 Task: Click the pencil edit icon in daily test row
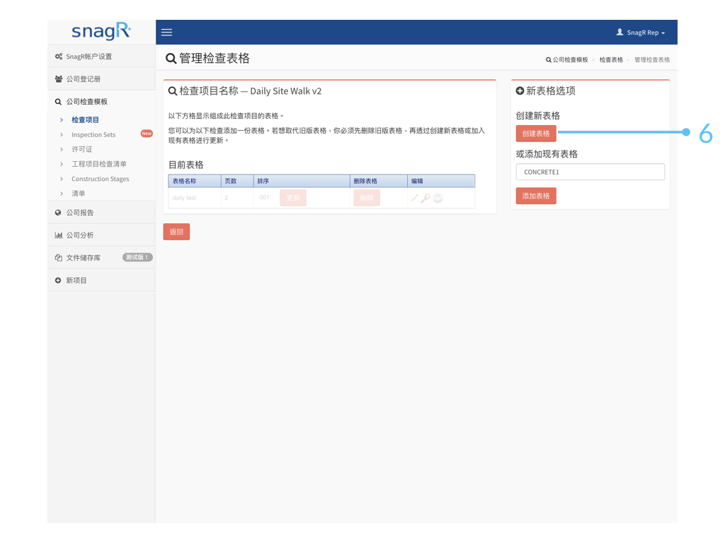coord(414,198)
